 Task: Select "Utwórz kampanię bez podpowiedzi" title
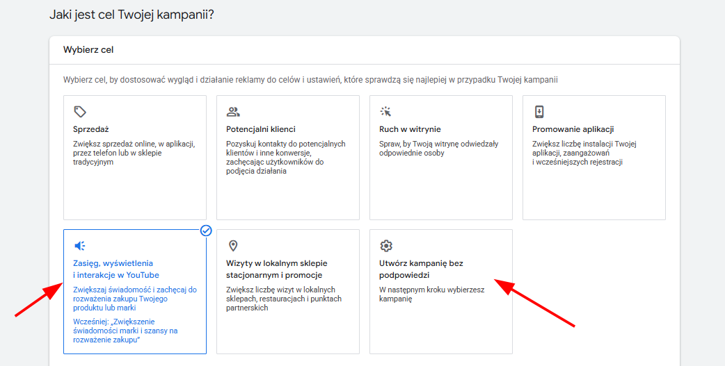[421, 269]
